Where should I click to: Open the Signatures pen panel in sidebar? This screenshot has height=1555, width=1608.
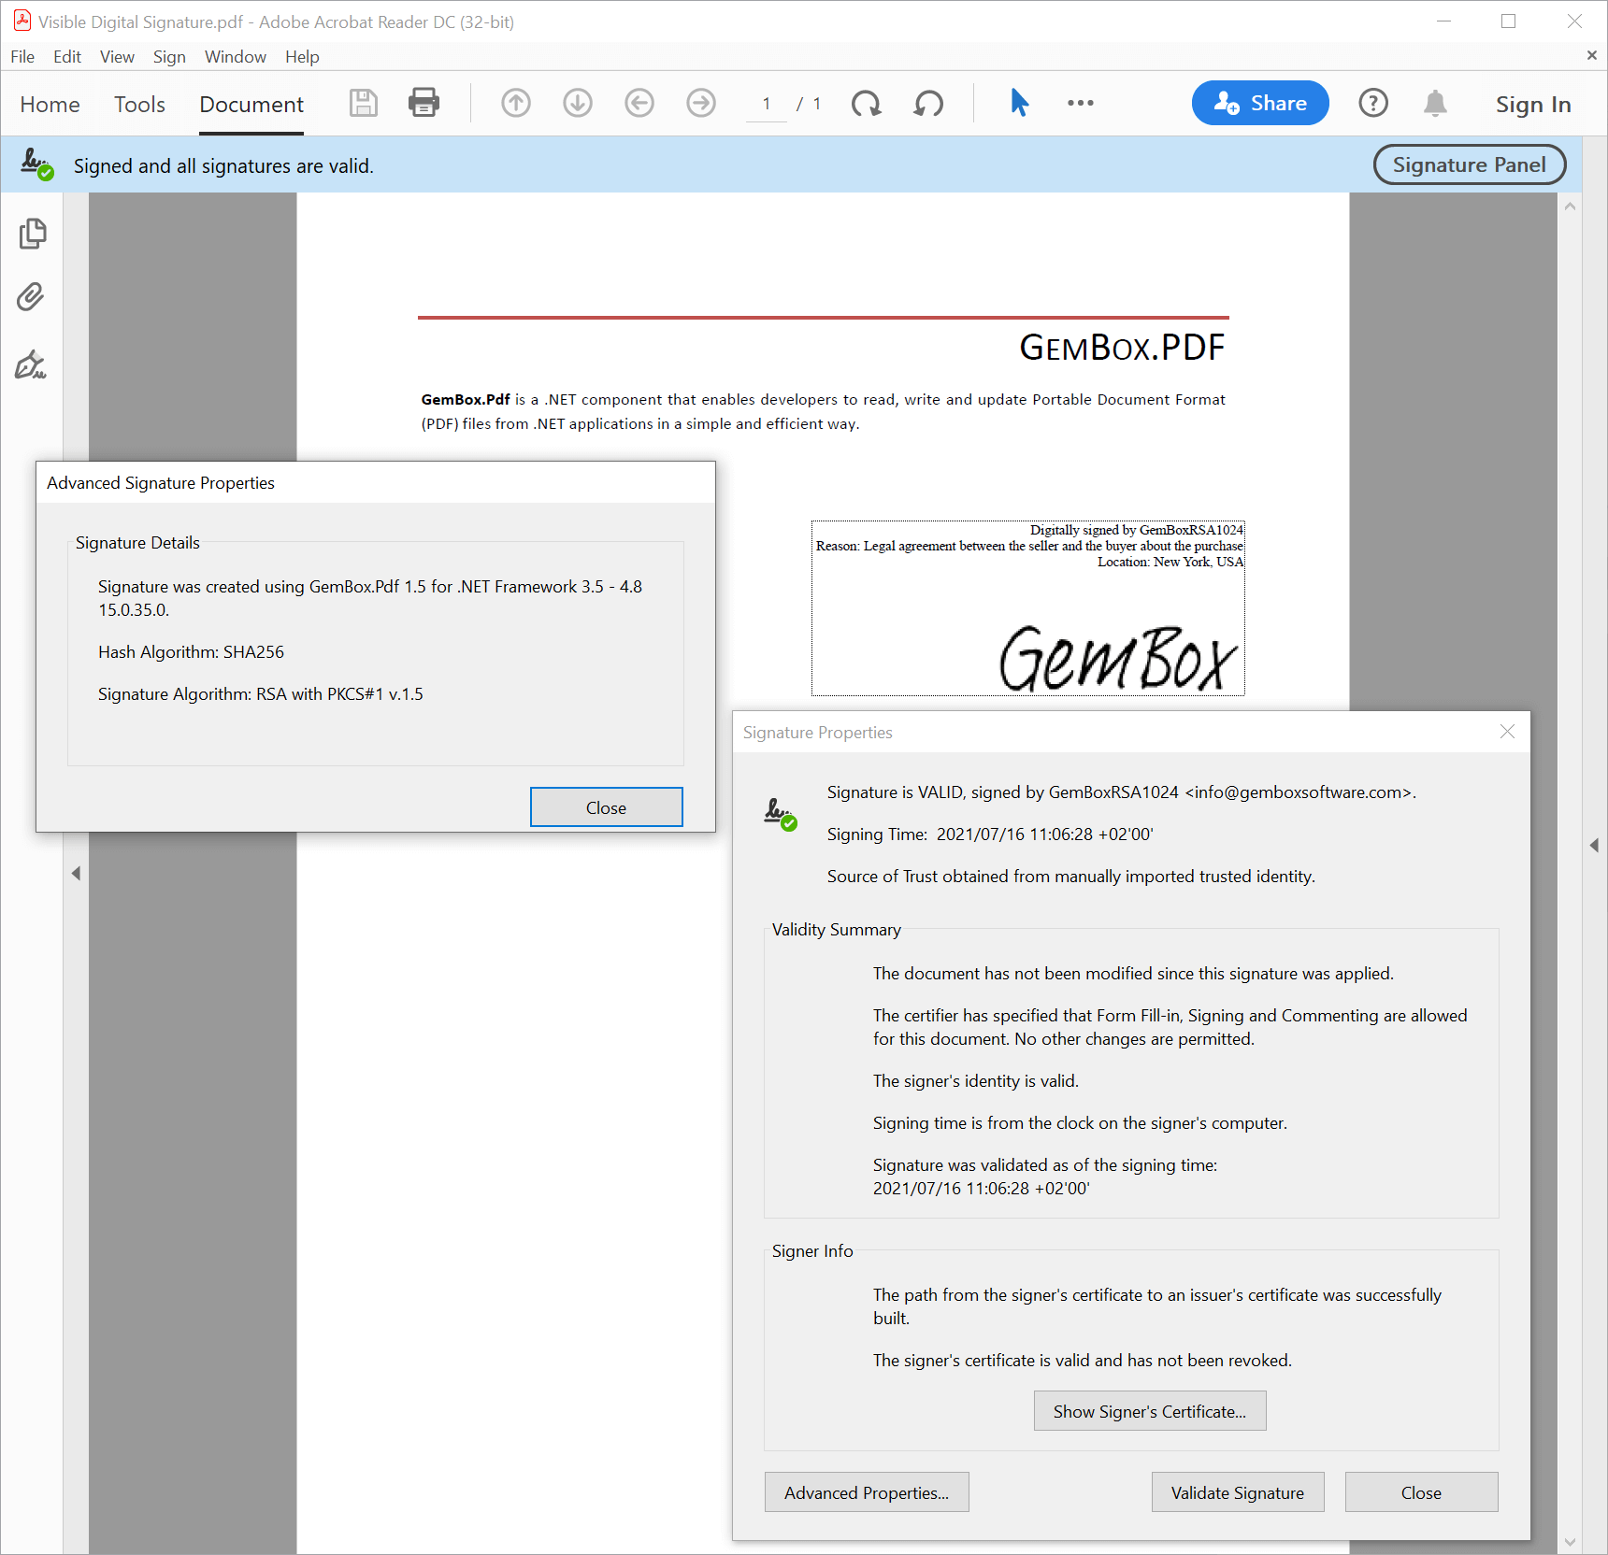coord(31,364)
